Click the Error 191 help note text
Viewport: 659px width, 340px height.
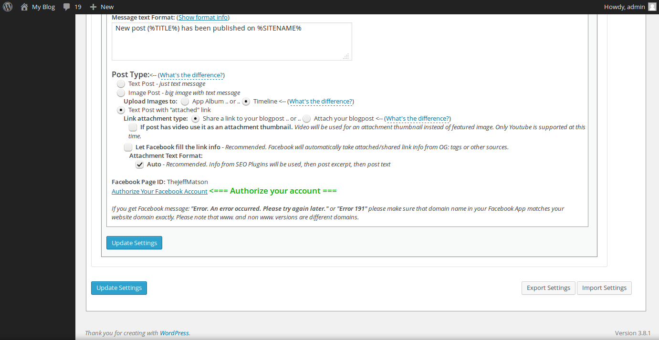[338, 213]
